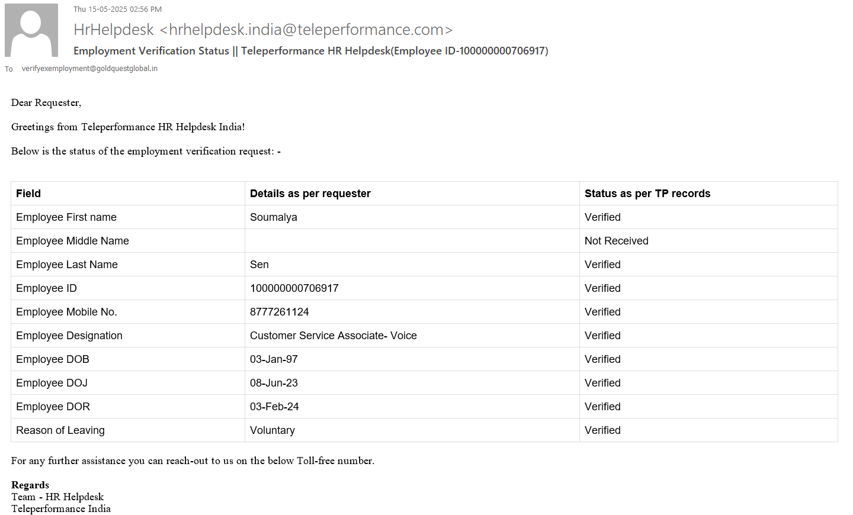Click the 'Voluntary' reason of leaving value
The image size is (853, 515).
tap(272, 430)
